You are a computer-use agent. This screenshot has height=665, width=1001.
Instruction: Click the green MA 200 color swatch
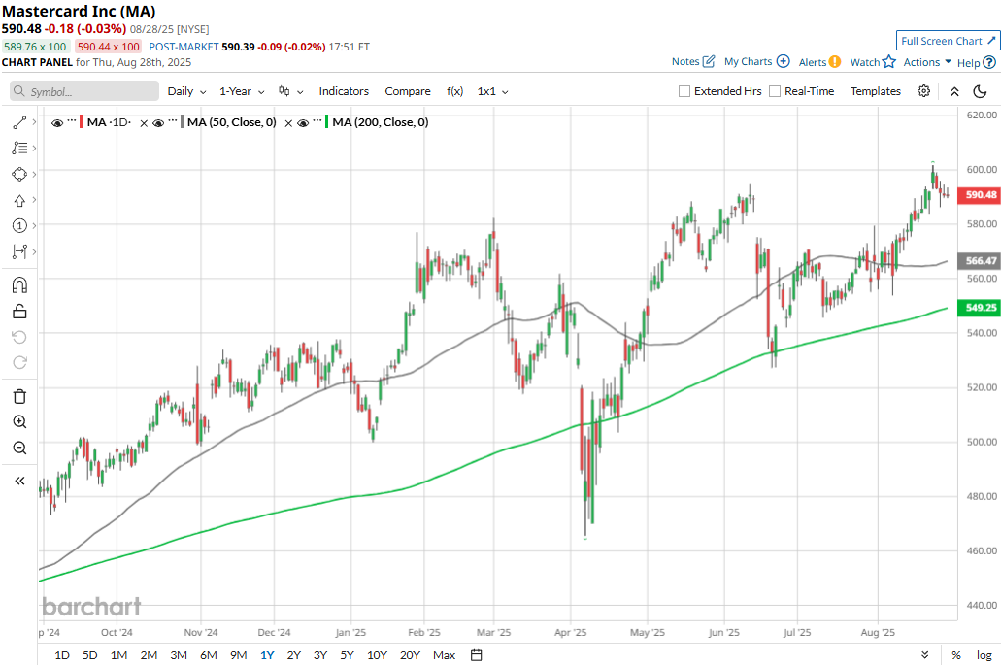pos(328,122)
